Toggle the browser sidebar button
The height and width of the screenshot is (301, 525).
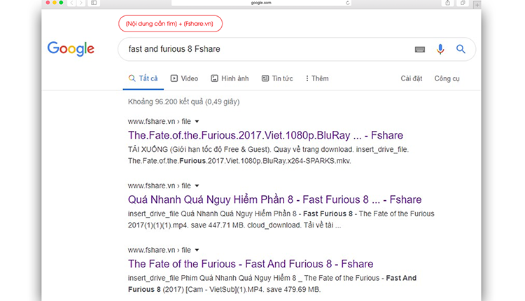(x=94, y=3)
